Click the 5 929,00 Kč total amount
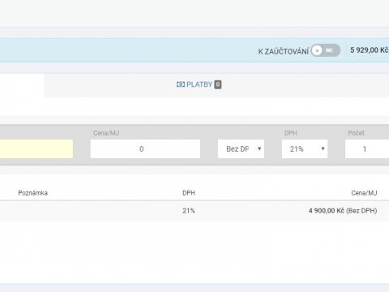 [370, 50]
